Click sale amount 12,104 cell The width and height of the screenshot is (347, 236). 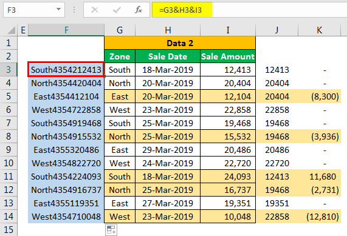[x=228, y=96]
